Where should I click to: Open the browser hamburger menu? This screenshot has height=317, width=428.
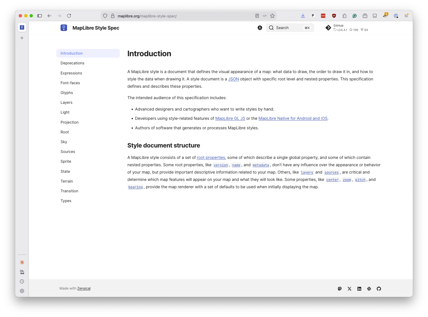pos(406,16)
